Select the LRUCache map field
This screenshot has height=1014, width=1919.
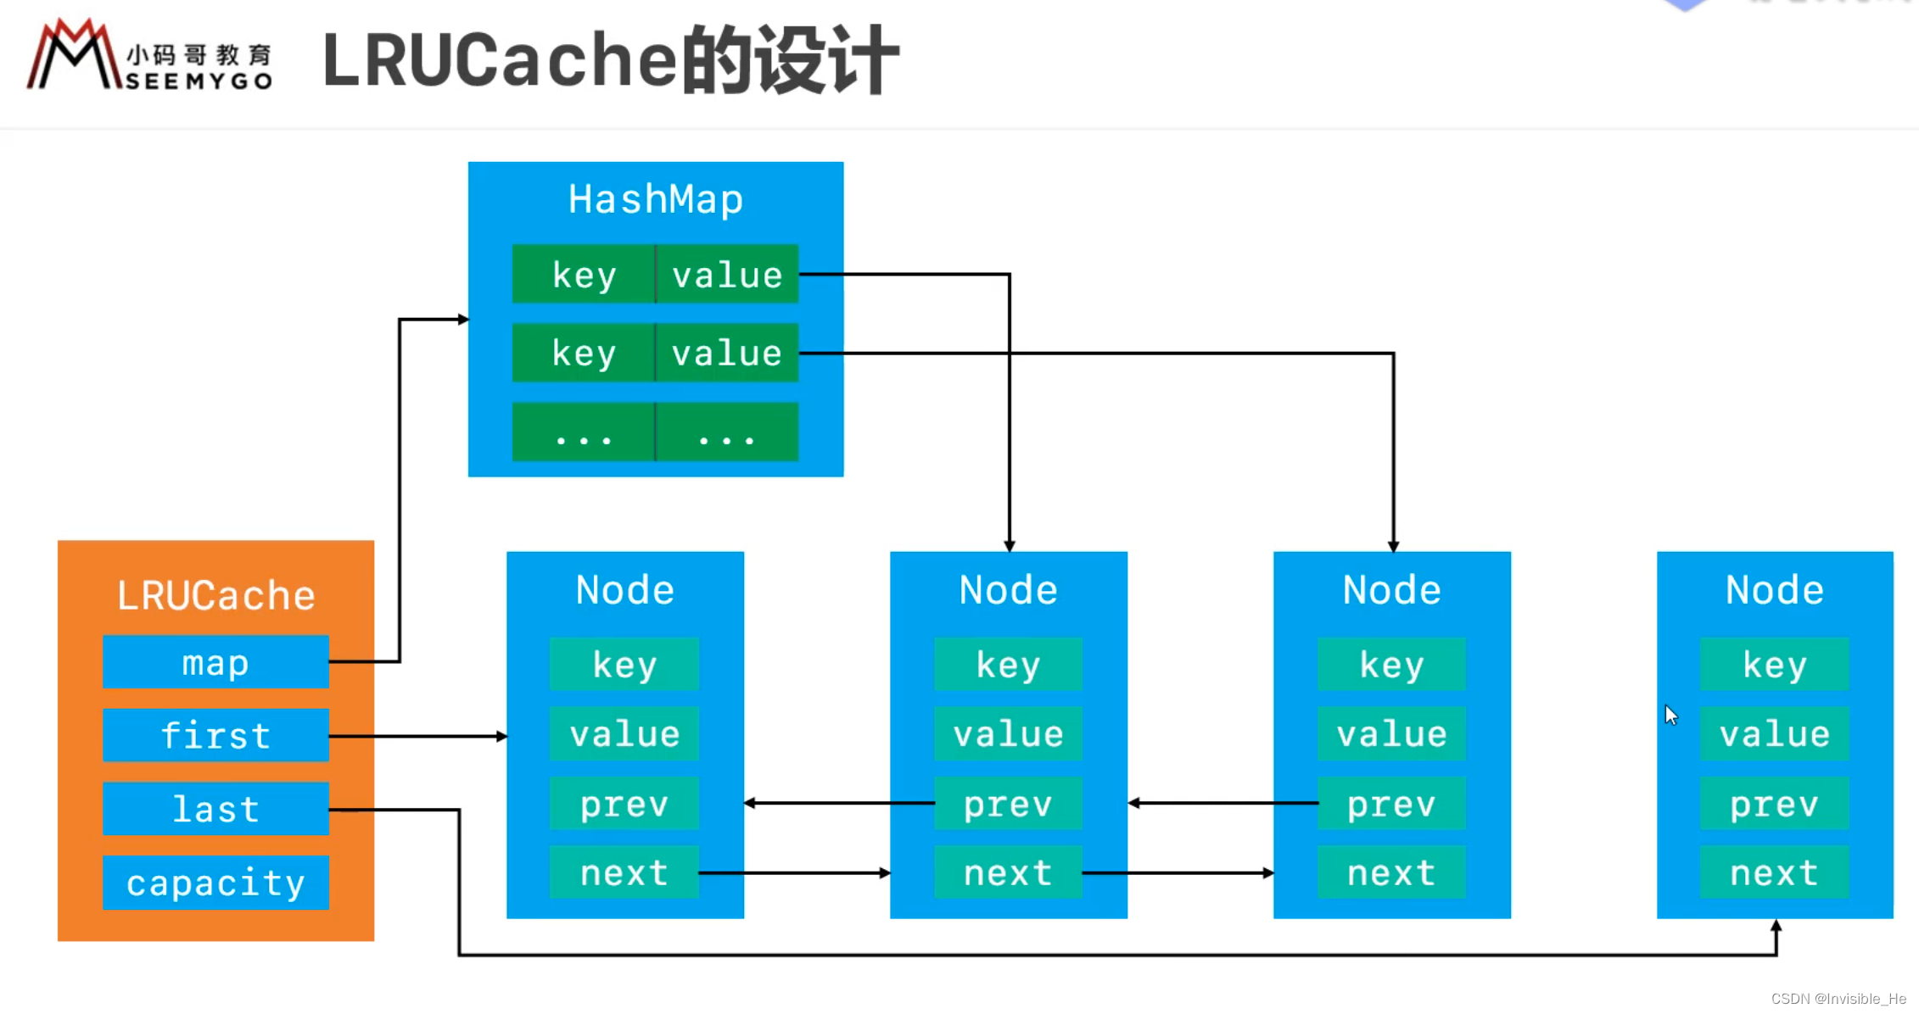click(215, 664)
